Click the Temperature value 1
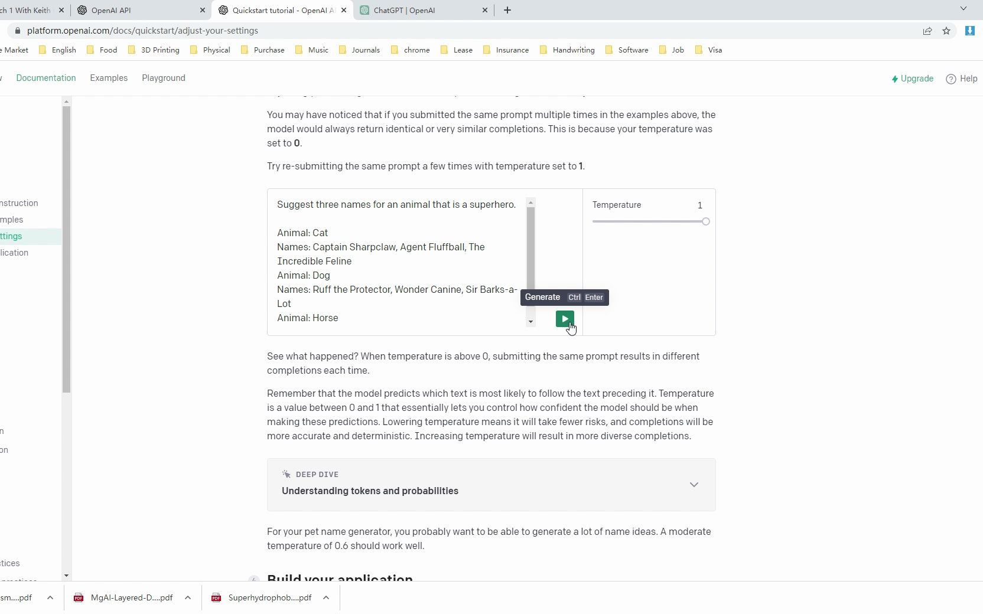The image size is (983, 614). (x=700, y=205)
